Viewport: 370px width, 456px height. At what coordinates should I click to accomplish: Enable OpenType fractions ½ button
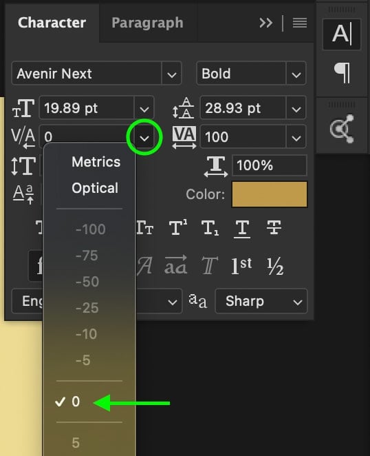[274, 266]
